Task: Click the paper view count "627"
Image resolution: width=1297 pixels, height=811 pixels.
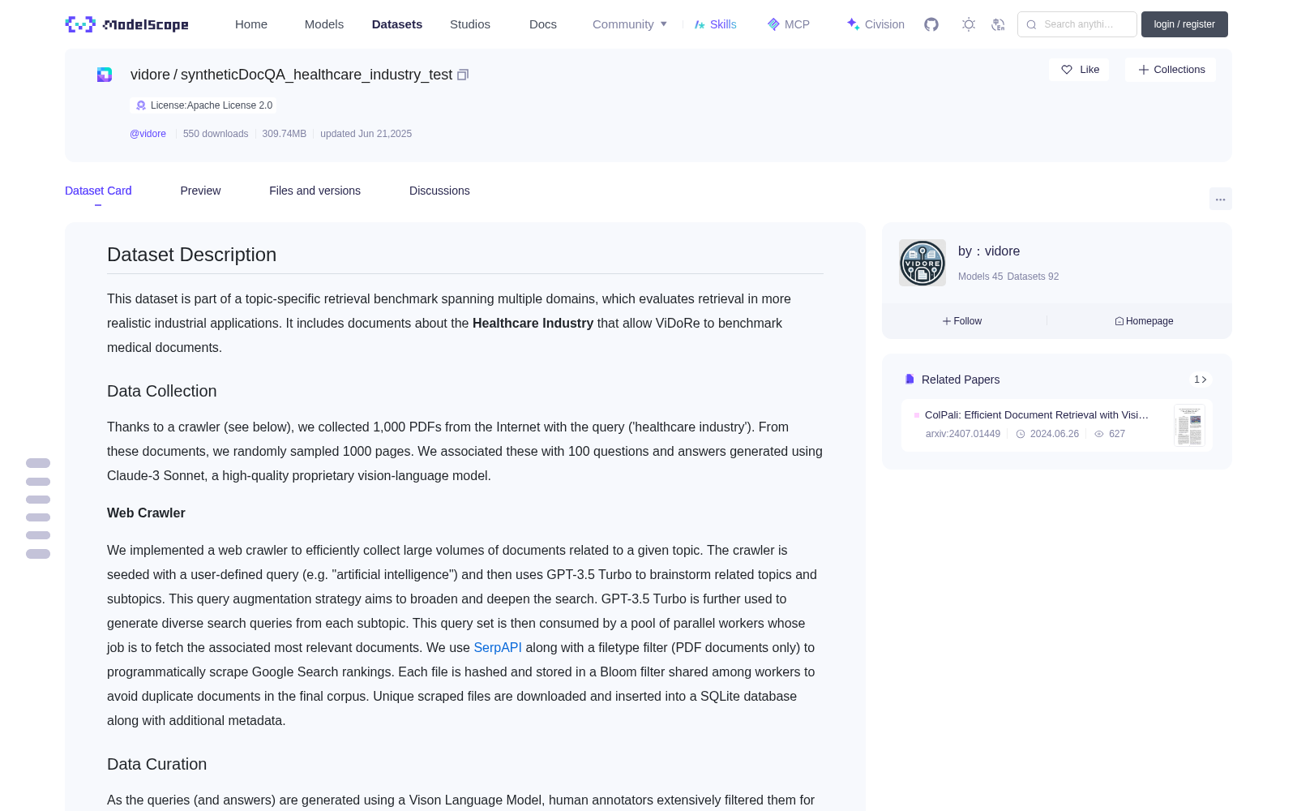Action: point(1117,434)
